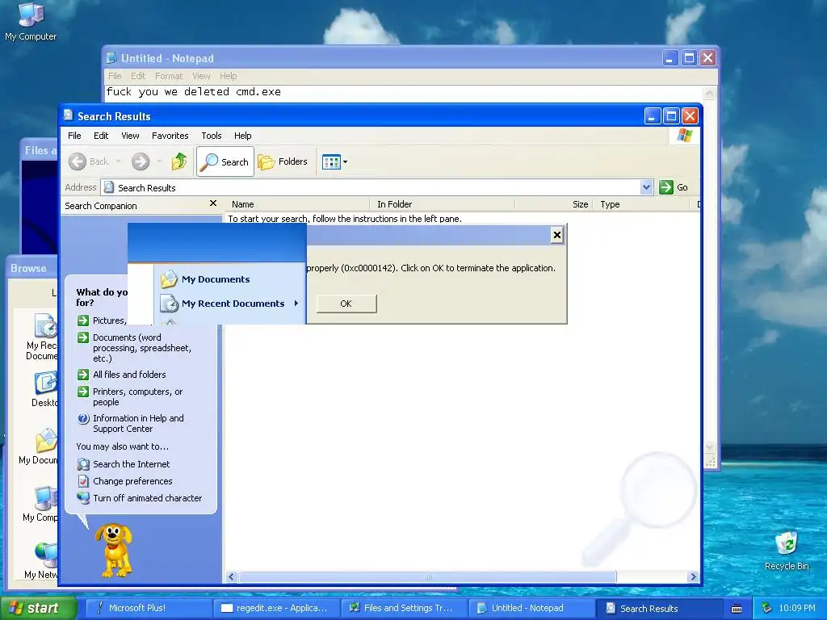The height and width of the screenshot is (620, 827).
Task: Open Notepad Format menu
Action: tap(168, 76)
